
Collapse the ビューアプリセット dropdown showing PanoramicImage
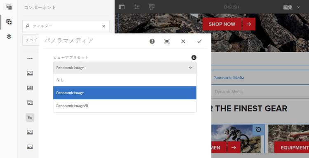125,68
